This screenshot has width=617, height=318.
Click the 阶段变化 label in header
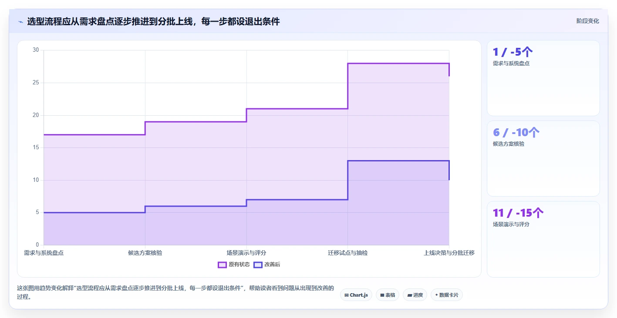pos(587,21)
